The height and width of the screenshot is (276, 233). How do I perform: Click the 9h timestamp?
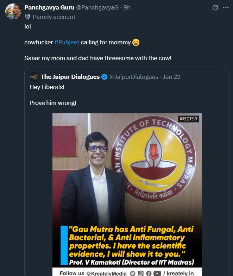coord(127,7)
